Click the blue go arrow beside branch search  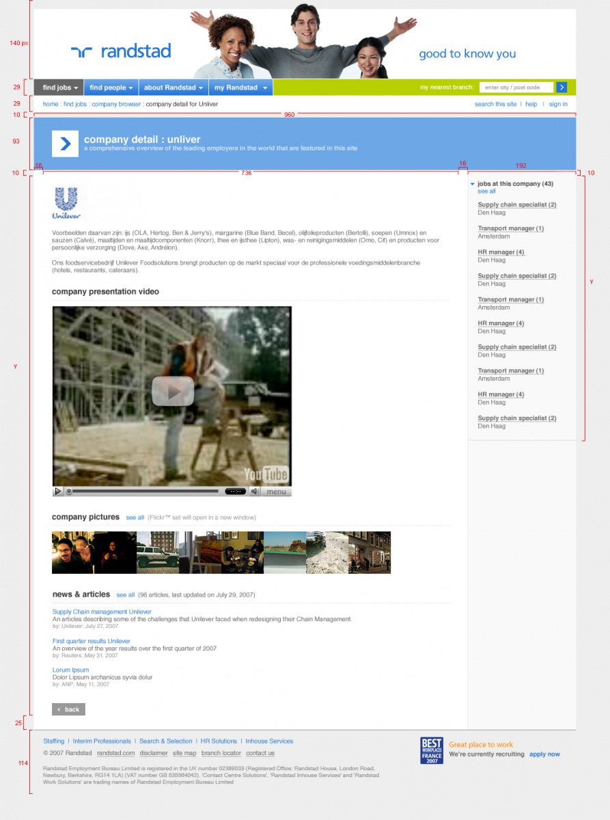562,87
